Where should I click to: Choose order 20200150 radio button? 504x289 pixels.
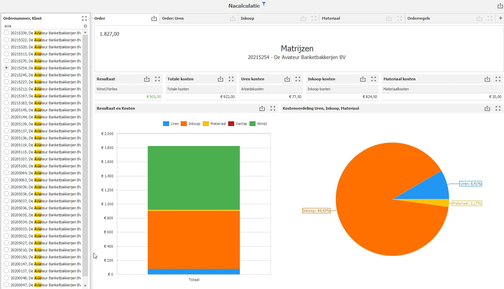6,257
